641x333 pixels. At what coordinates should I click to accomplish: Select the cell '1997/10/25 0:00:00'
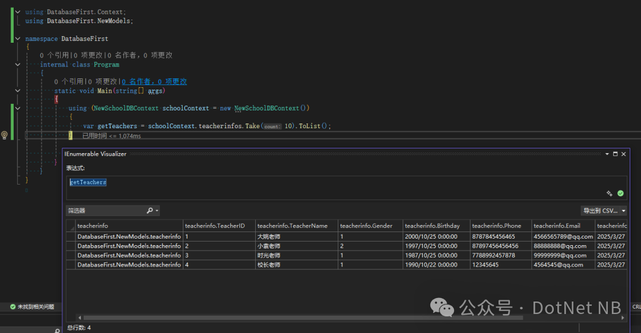click(x=436, y=246)
